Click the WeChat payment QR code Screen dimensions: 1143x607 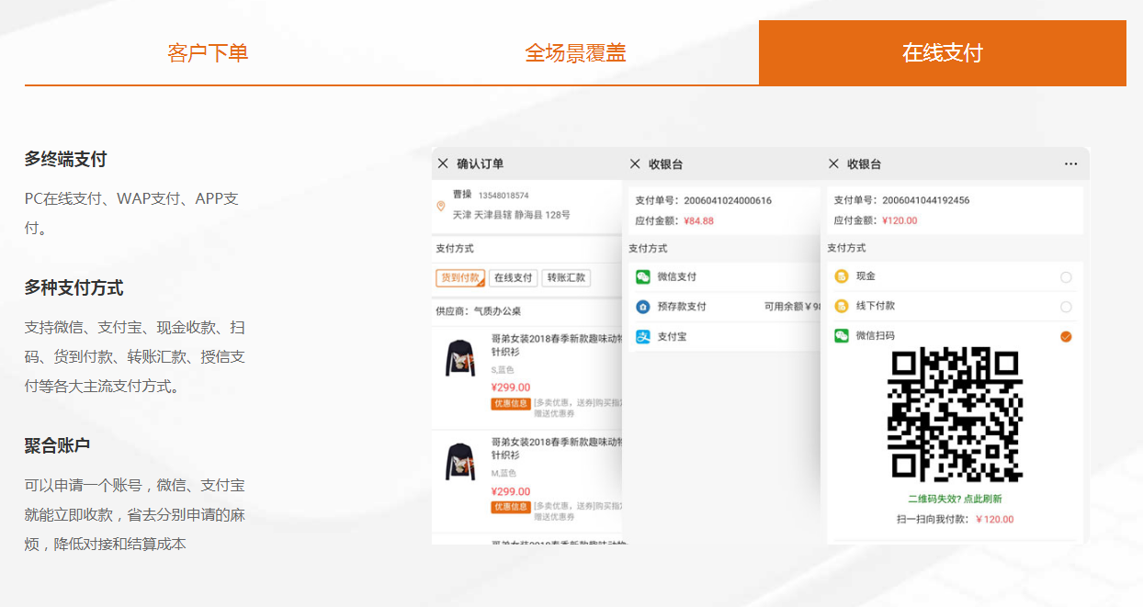point(955,415)
